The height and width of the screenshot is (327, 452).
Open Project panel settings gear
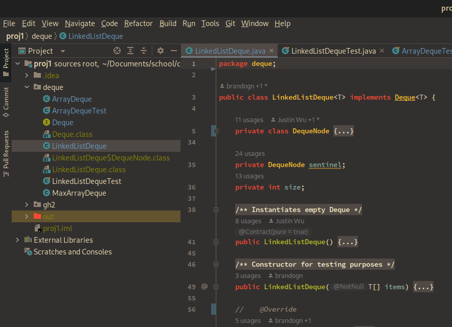click(161, 51)
